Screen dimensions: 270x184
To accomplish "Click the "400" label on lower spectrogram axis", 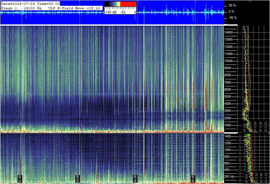I will pyautogui.click(x=227, y=170).
